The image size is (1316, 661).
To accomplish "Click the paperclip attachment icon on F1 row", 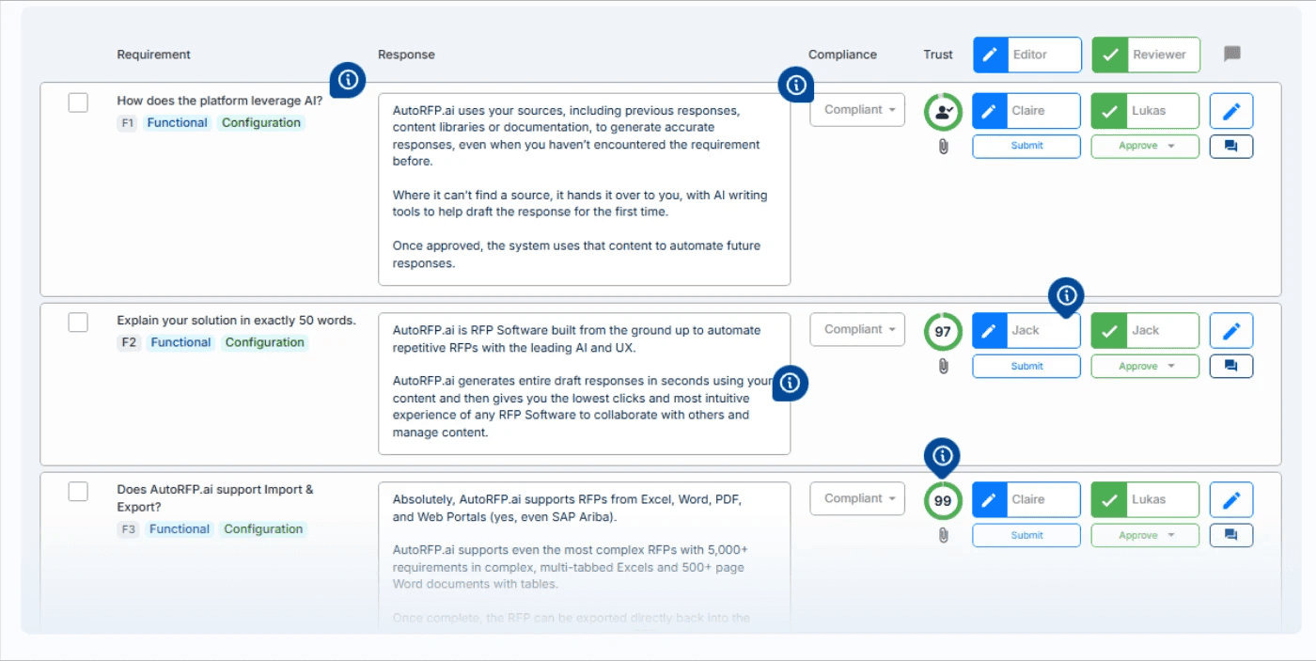I will [943, 146].
